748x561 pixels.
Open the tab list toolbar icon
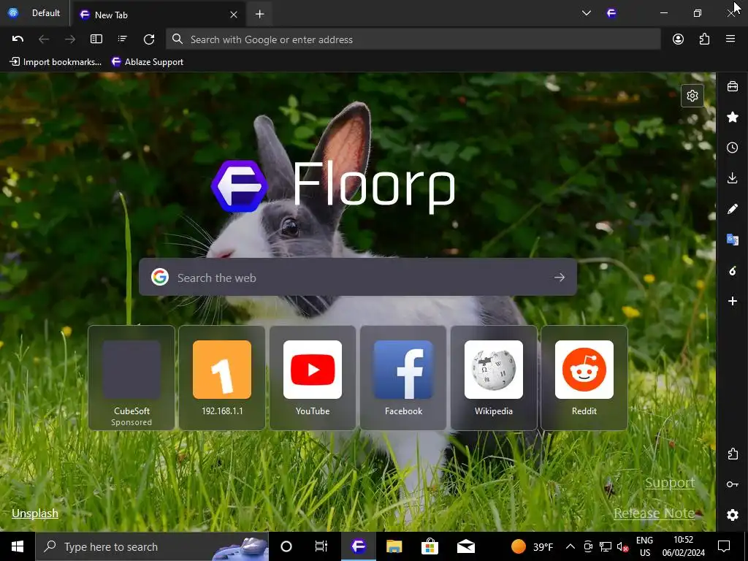tap(123, 39)
